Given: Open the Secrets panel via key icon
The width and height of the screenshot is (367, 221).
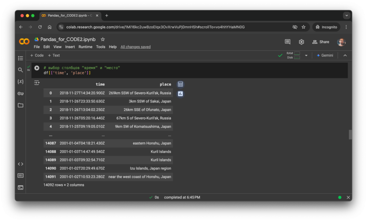Looking at the screenshot, I should tap(20, 93).
